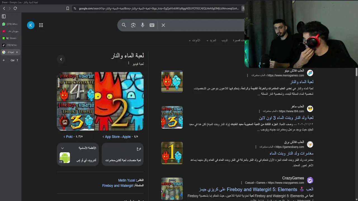The height and width of the screenshot is (201, 358).
Task: Open Fireboy and Watergirl 5: Elements link
Action: pyautogui.click(x=256, y=189)
